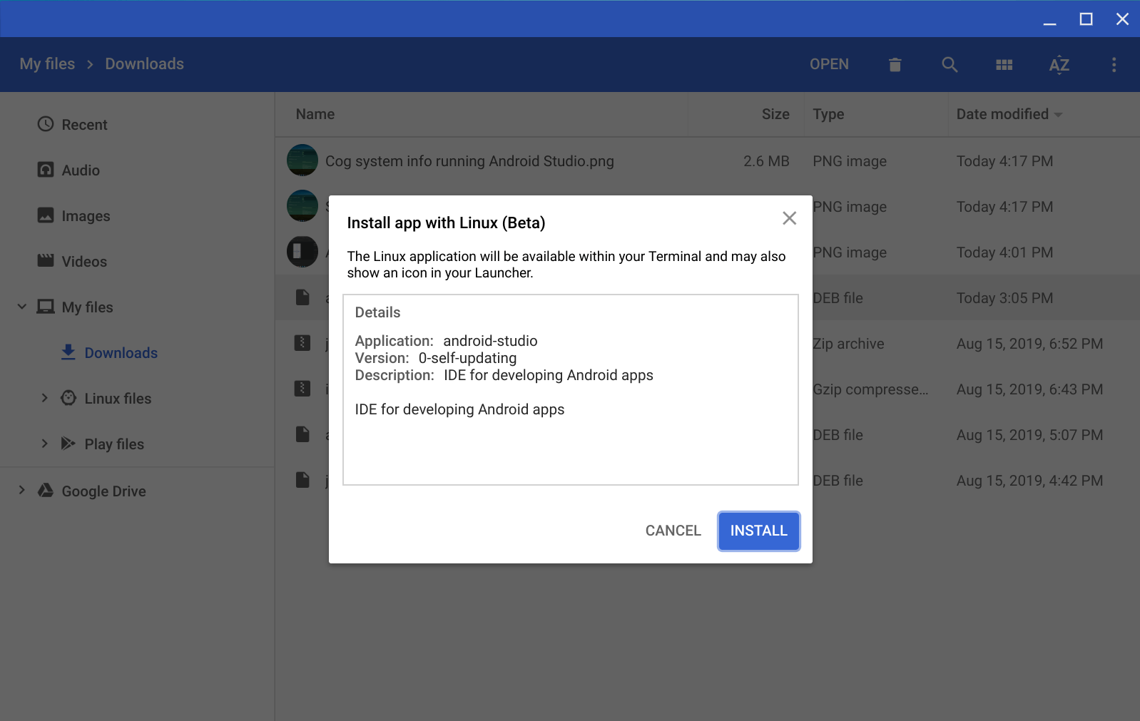Click the INSTALL button in the dialog
The width and height of the screenshot is (1140, 721).
click(x=758, y=531)
